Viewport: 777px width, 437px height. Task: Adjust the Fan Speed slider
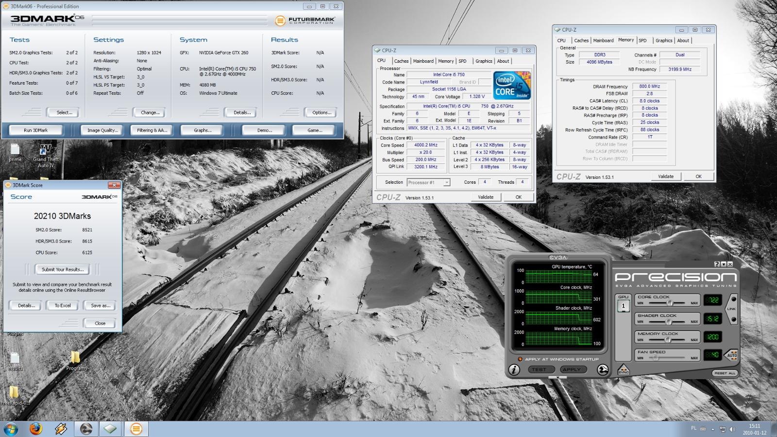656,358
